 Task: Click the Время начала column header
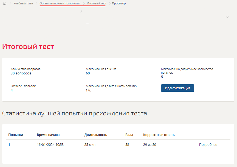point(48,135)
